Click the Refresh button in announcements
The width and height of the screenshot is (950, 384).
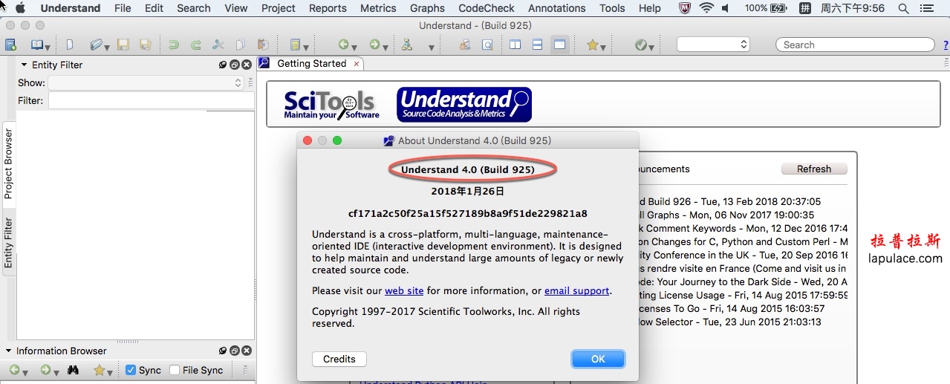click(x=814, y=169)
